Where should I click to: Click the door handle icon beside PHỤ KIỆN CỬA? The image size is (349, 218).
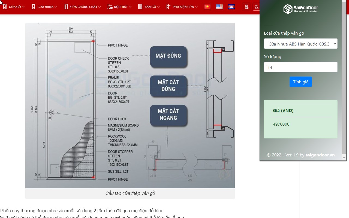point(168,7)
